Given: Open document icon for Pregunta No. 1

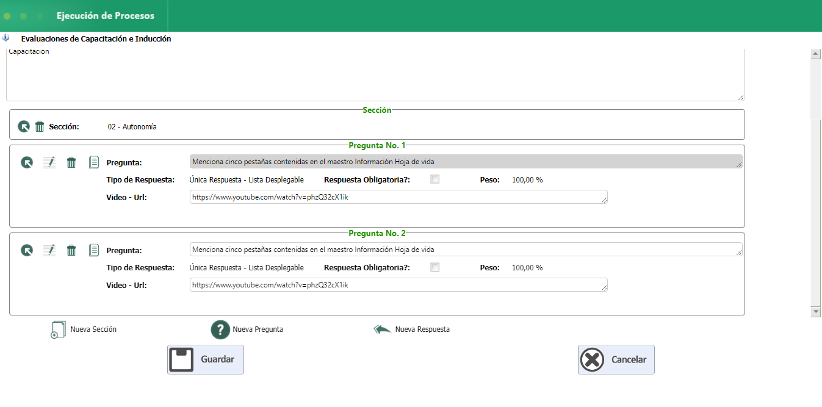Looking at the screenshot, I should point(94,162).
